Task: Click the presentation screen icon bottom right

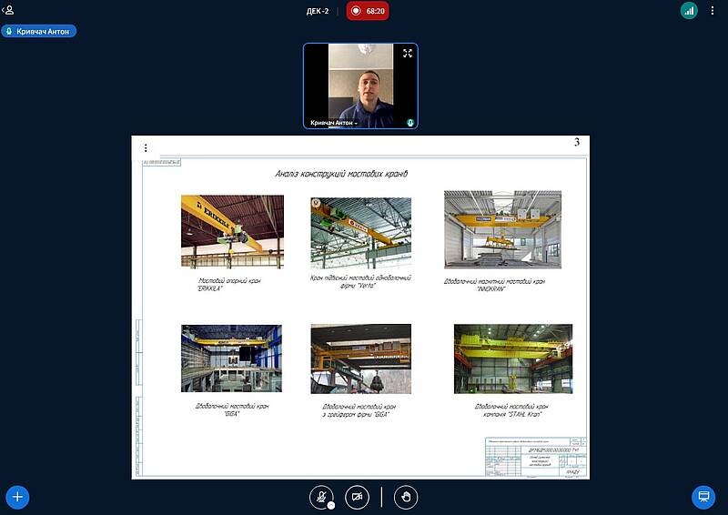Action: 702,497
